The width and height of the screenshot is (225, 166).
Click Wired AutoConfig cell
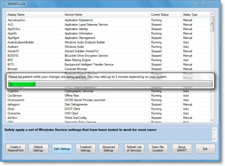tap(75, 118)
